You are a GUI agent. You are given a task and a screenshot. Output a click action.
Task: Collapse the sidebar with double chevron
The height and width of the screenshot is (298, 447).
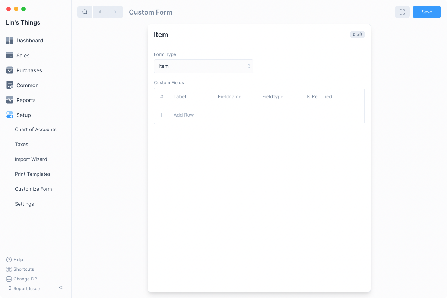(61, 288)
